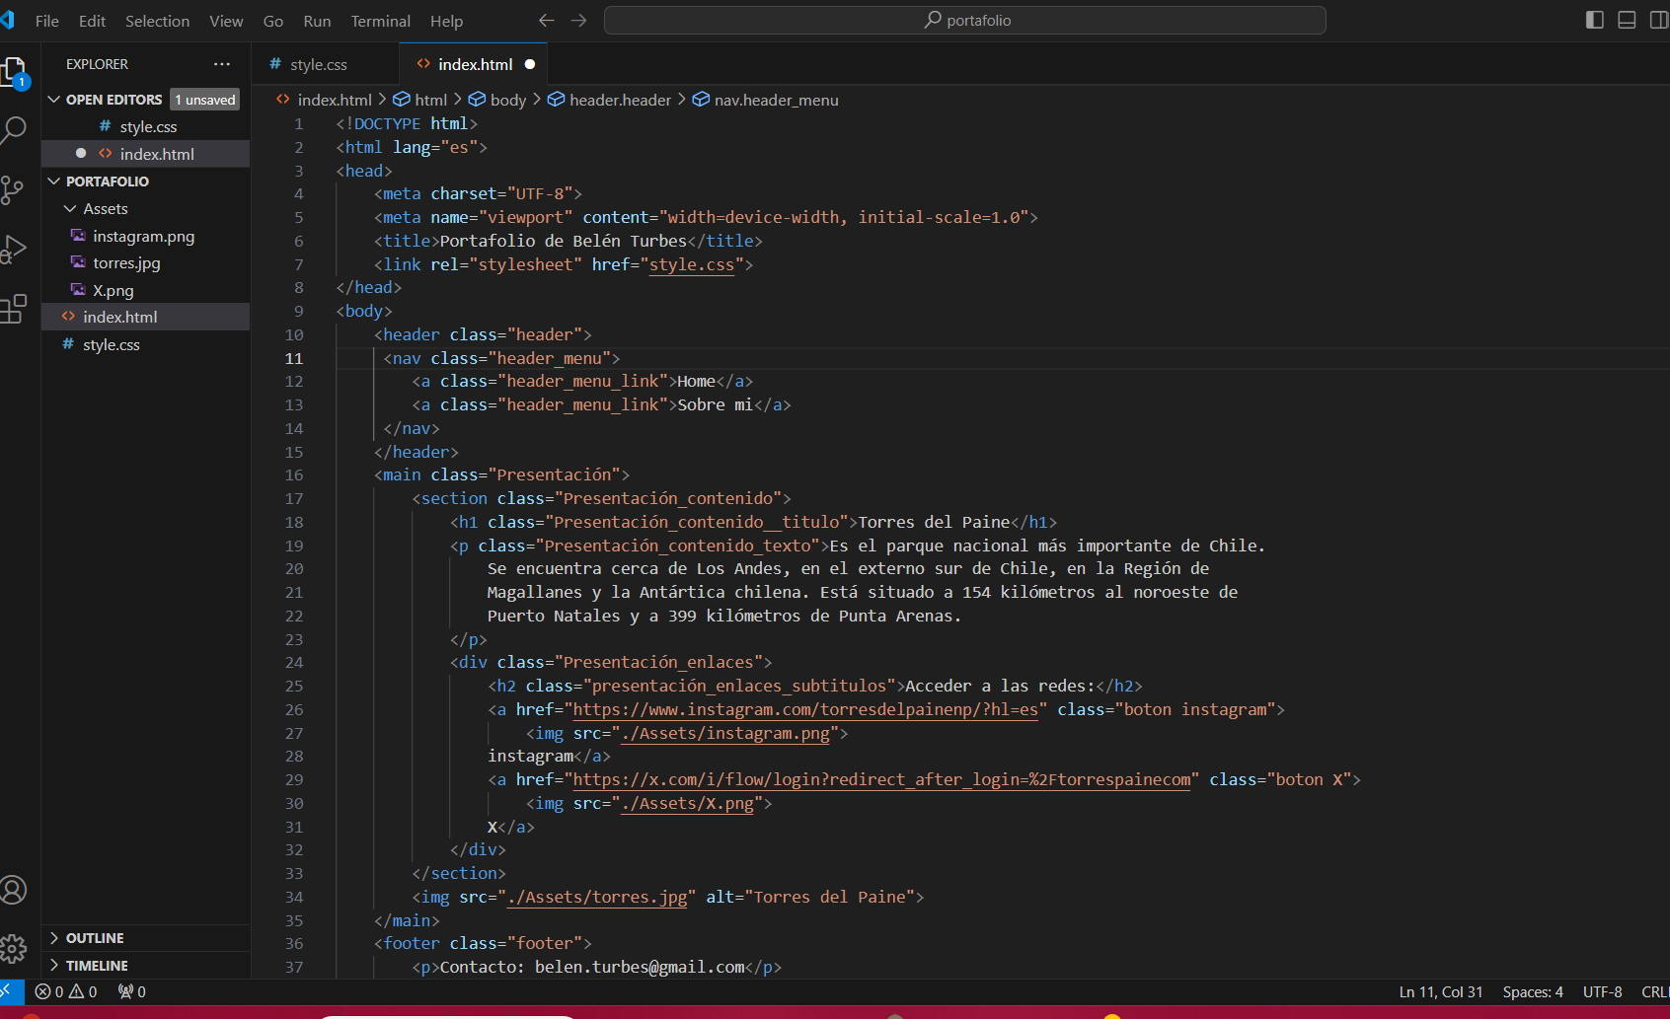Follow the style.css href link in code
This screenshot has height=1019, width=1670.
tap(692, 264)
